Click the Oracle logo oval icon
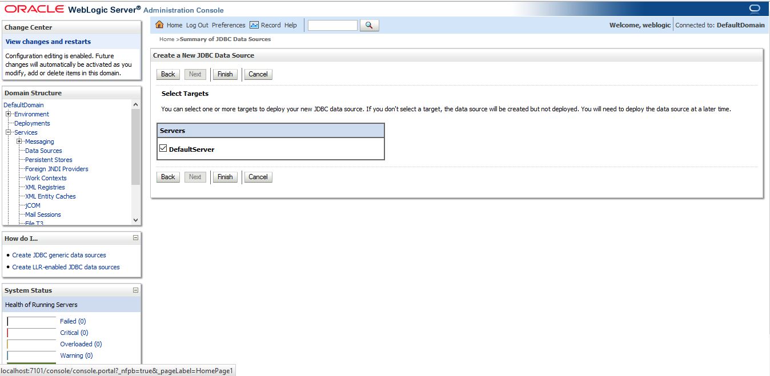Viewport: 770px width, 376px height. click(755, 8)
